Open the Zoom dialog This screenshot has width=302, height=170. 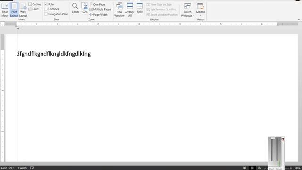[75, 8]
